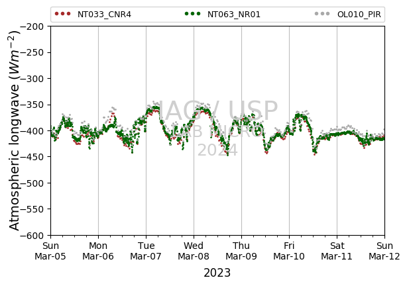
Task: Click the Fri Mar-10 x-axis label
Action: (x=289, y=251)
